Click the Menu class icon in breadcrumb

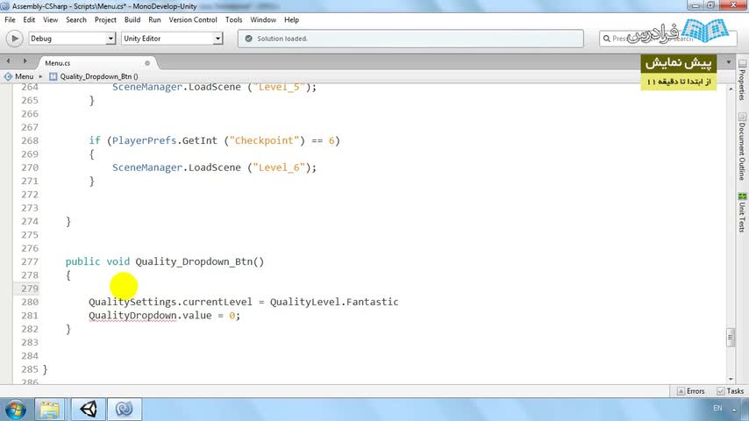pyautogui.click(x=8, y=76)
